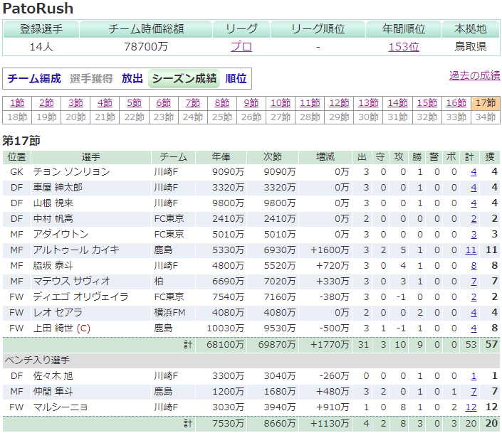Select captain 上田 綺世 (C)
Screen dimensions: 502x433
(x=62, y=328)
